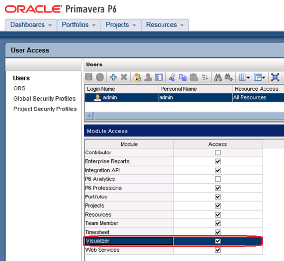Enable the Contributor module access checkbox
284x261 pixels.
point(218,152)
